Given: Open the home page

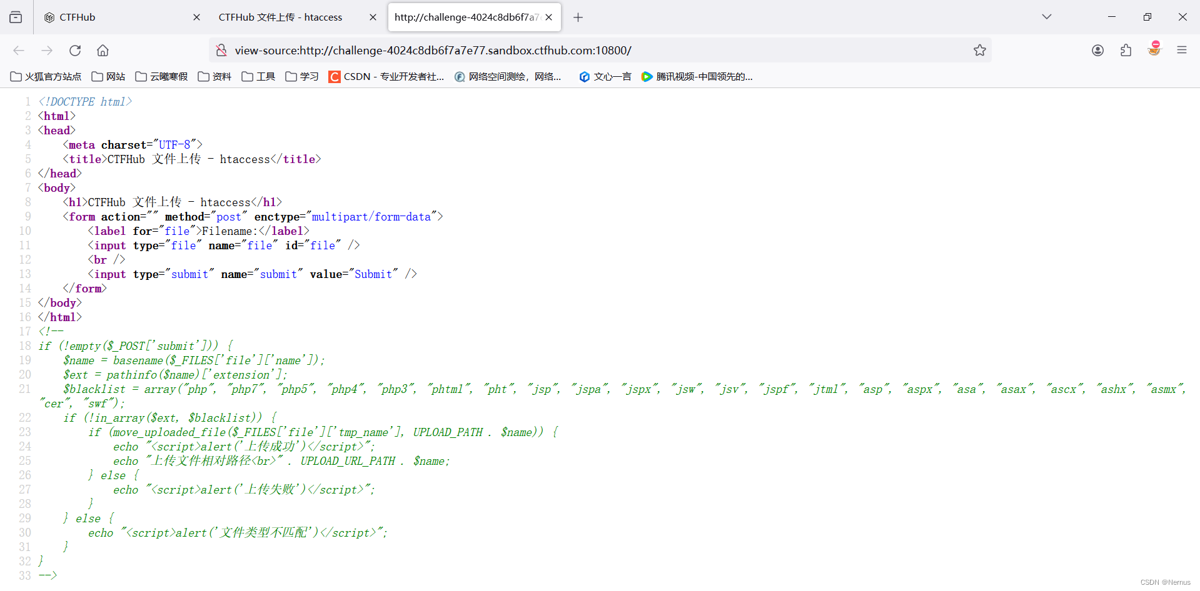Looking at the screenshot, I should [103, 50].
